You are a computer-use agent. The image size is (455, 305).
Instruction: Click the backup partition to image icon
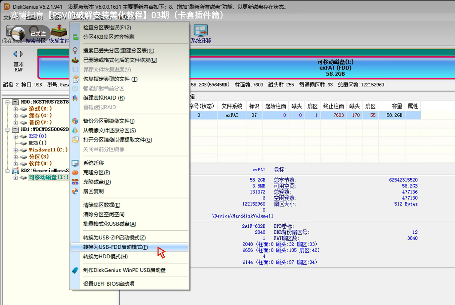click(75, 121)
